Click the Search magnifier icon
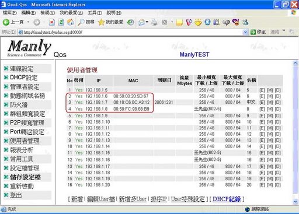 coord(81,22)
